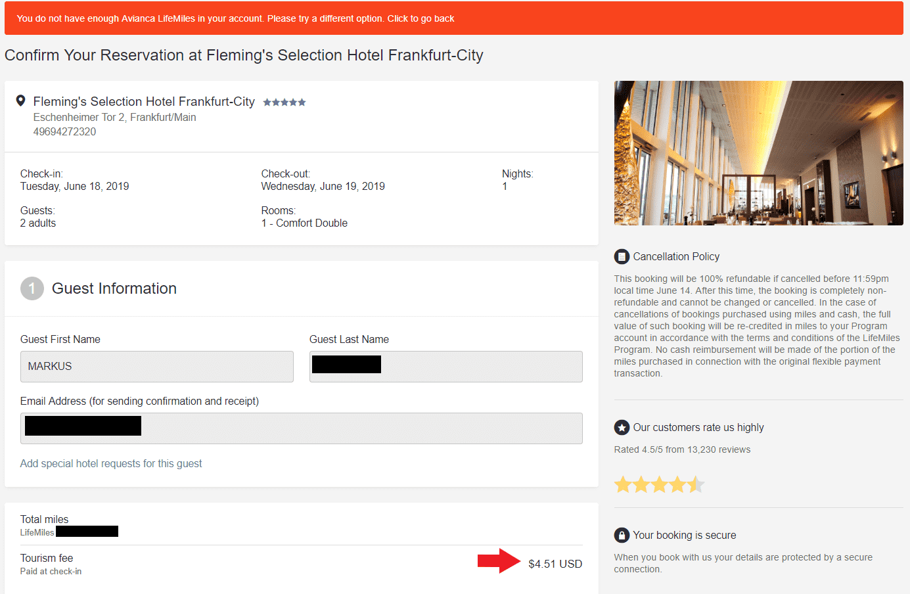Click the yellow 4.5 star review rating
Screen dimensions: 910x594
[658, 485]
